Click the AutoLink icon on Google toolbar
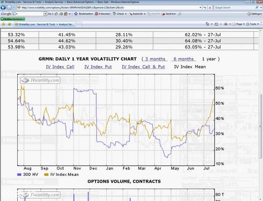263x201 pixels. 130,14
